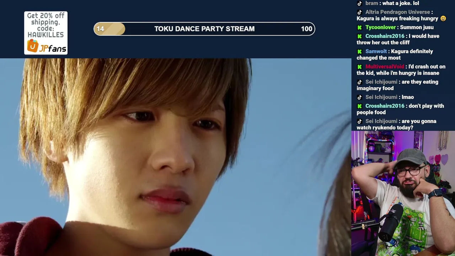The height and width of the screenshot is (256, 455).
Task: Click the laughing emoji after freaking hungry
Action: (443, 18)
